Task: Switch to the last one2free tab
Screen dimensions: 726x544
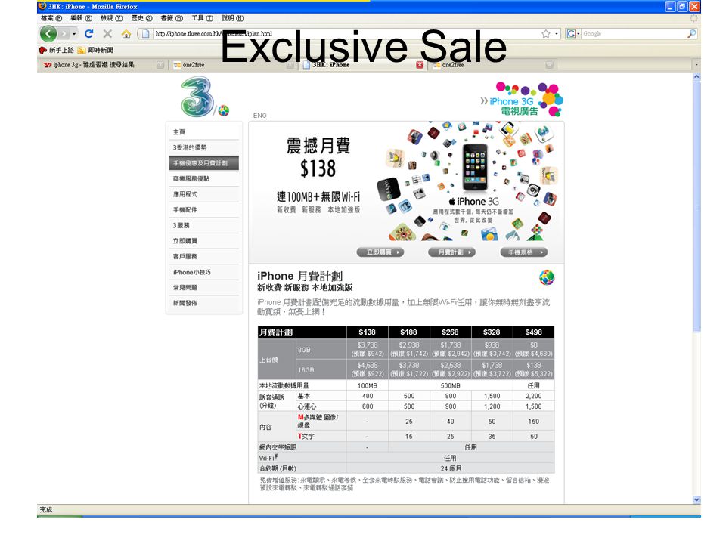Action: point(492,65)
